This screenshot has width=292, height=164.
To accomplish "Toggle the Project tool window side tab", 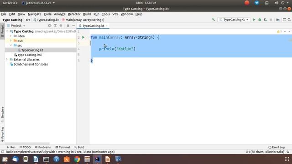I will click(x=2, y=31).
